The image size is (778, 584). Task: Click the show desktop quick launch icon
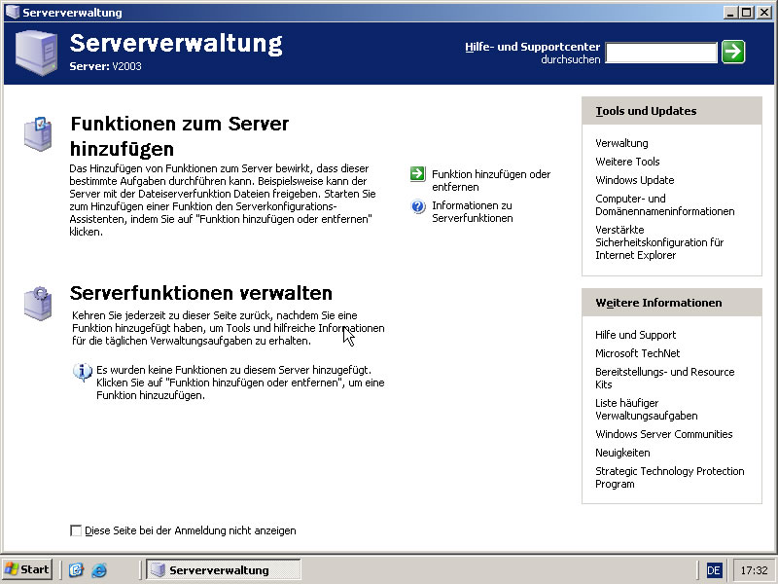(x=76, y=570)
